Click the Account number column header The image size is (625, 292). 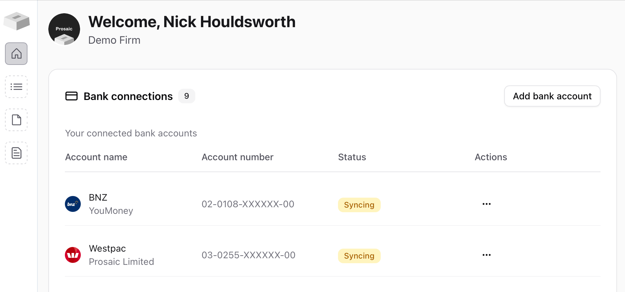238,157
